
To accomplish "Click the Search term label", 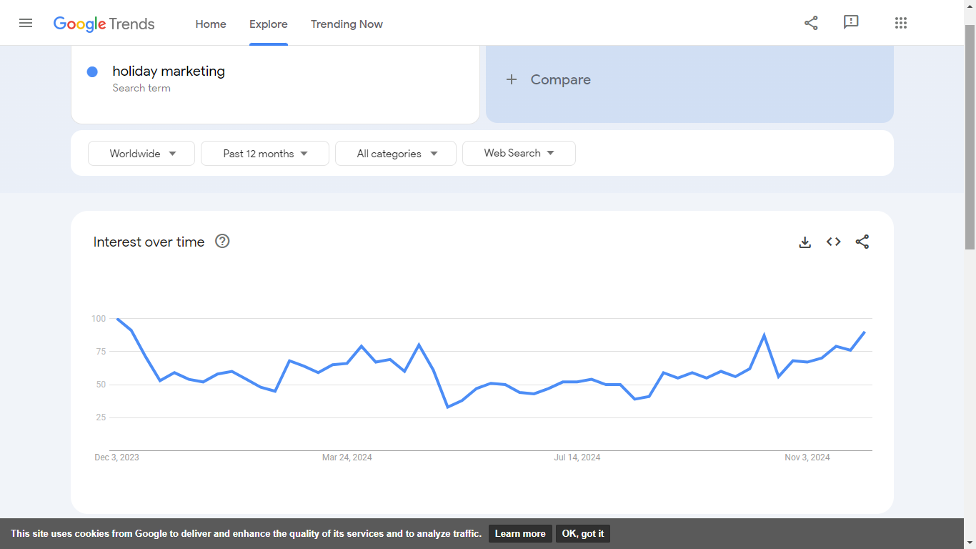I will pos(141,88).
